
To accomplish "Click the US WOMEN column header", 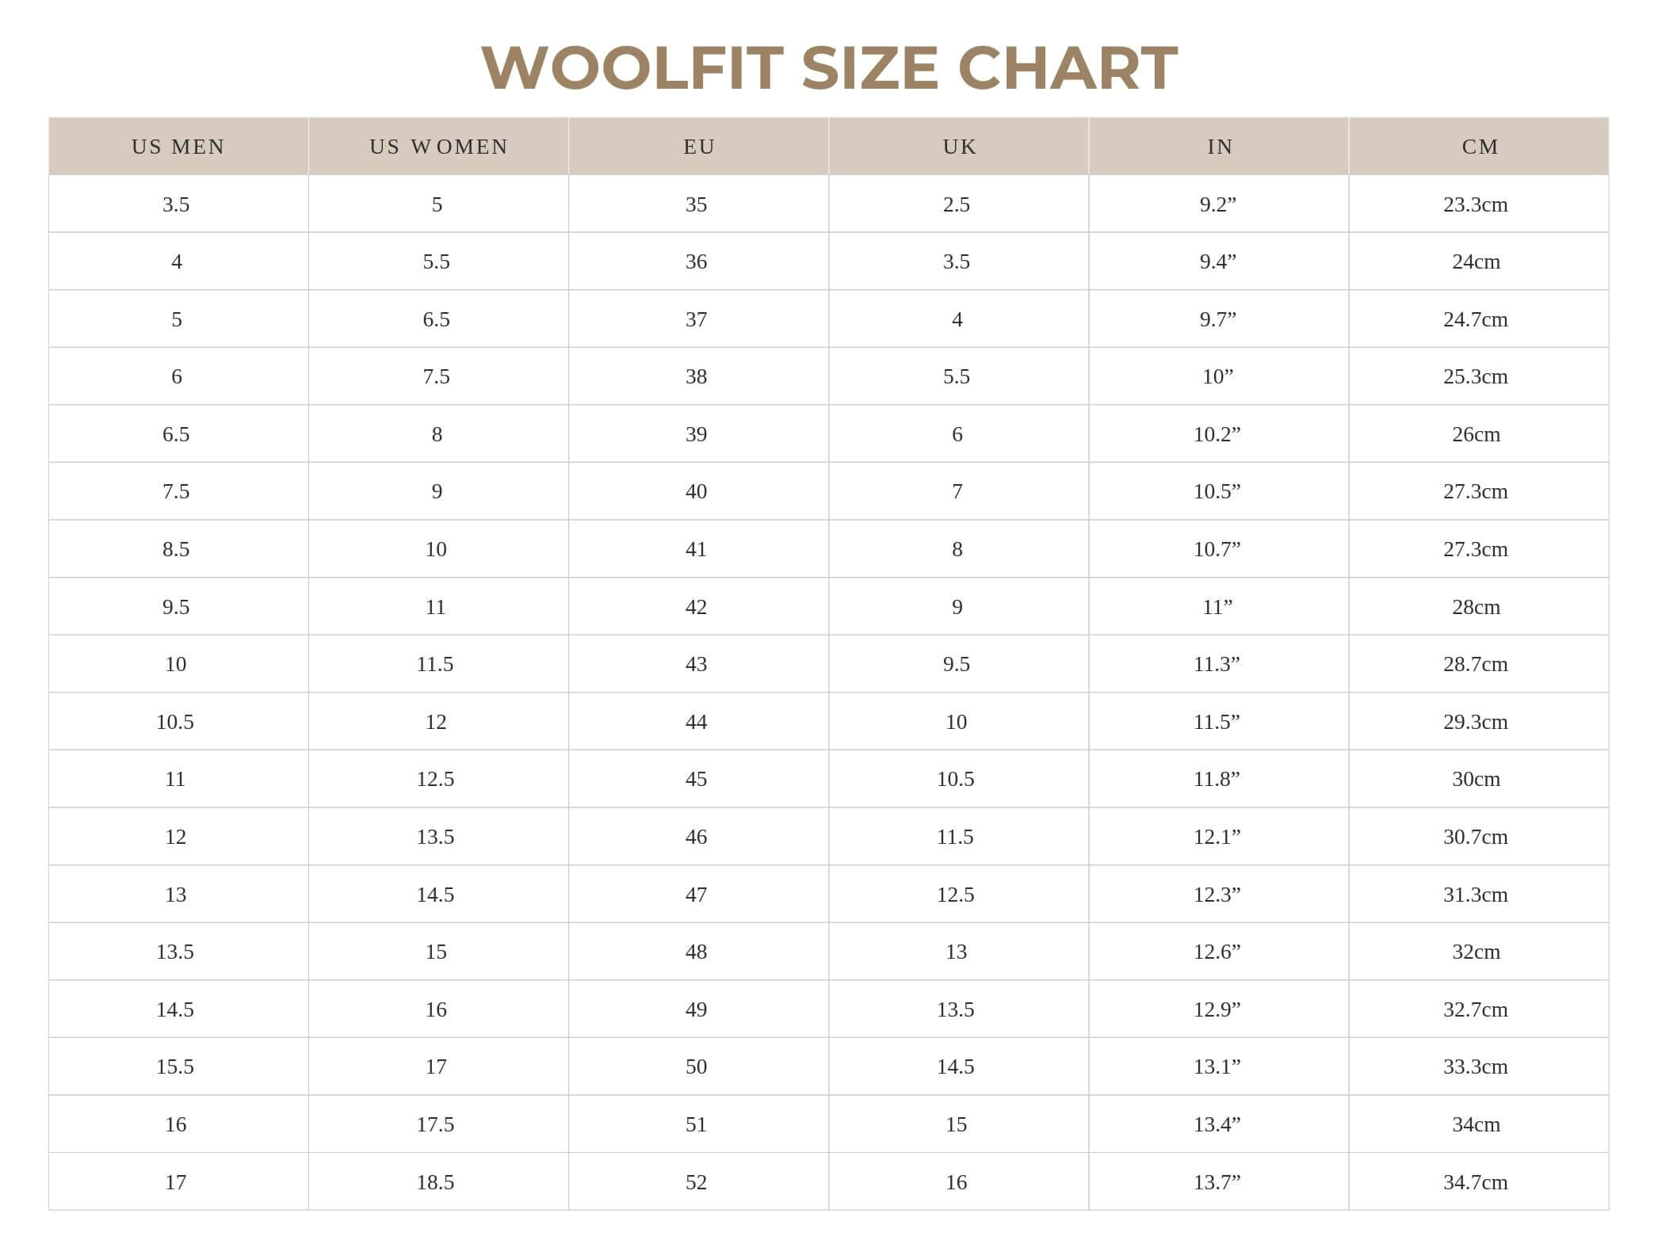I will 438,147.
